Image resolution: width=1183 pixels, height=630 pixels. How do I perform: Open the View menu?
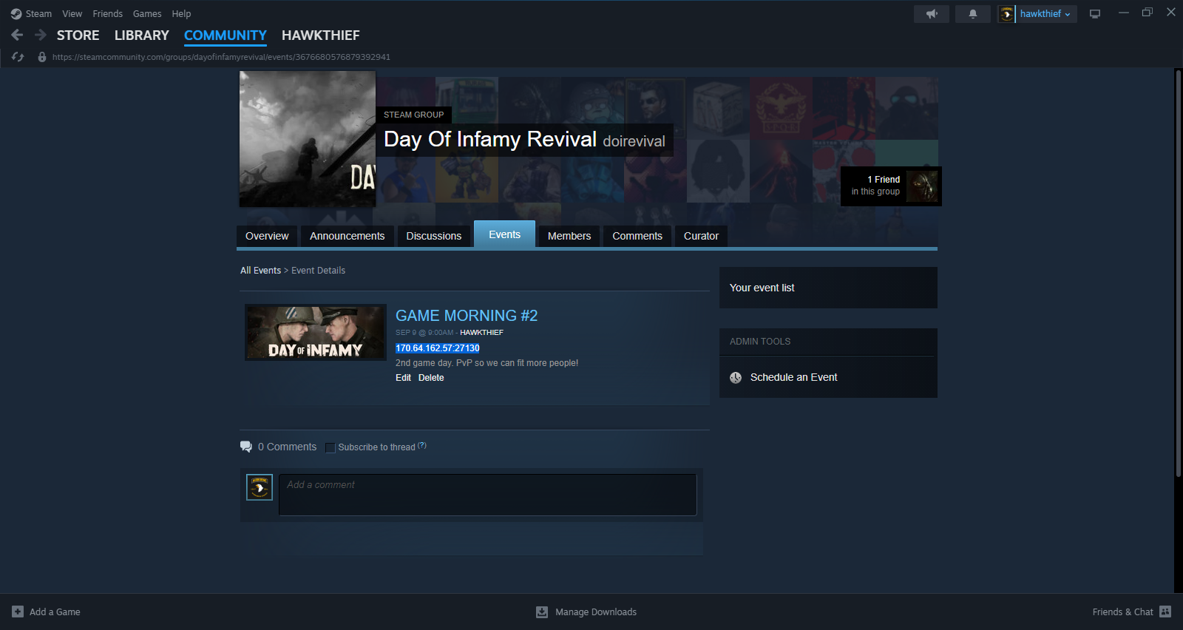tap(72, 14)
